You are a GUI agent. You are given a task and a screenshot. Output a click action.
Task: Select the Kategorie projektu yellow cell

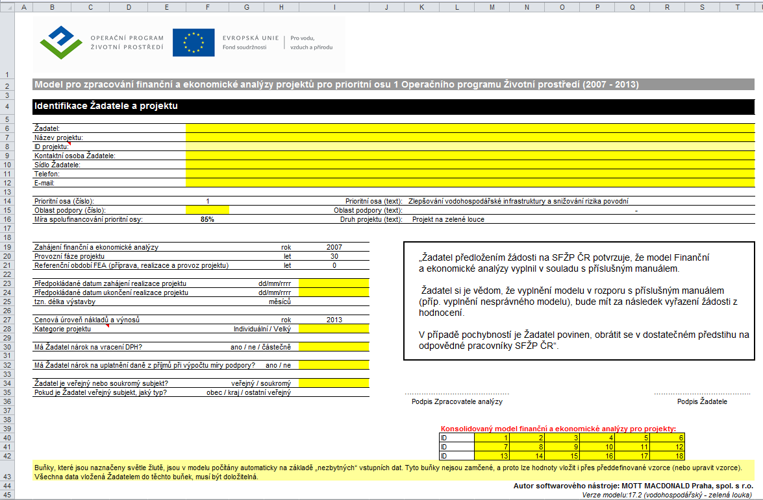pos(334,329)
